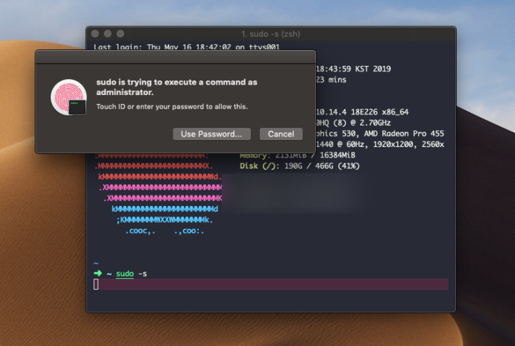This screenshot has width=515, height=346.
Task: Click the Touch ID fingerprint icon
Action: coord(69,97)
